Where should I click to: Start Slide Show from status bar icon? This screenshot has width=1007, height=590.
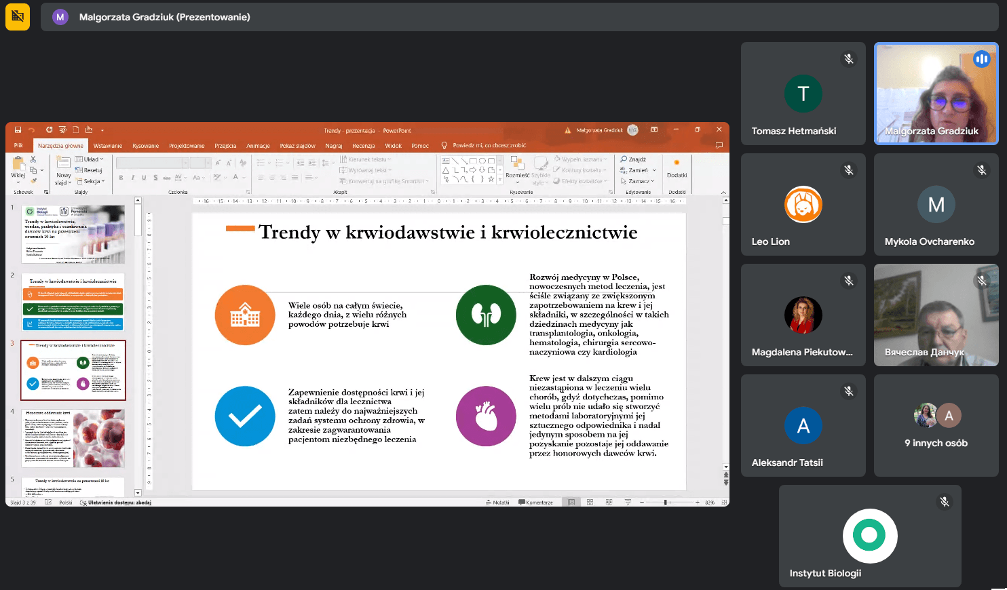tap(628, 503)
